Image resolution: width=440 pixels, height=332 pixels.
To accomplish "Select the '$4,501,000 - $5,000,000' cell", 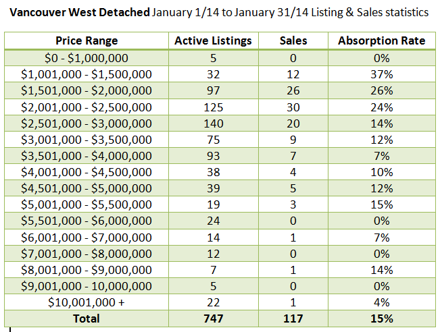I will [x=87, y=188].
